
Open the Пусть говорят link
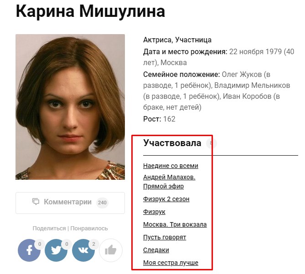(x=165, y=237)
